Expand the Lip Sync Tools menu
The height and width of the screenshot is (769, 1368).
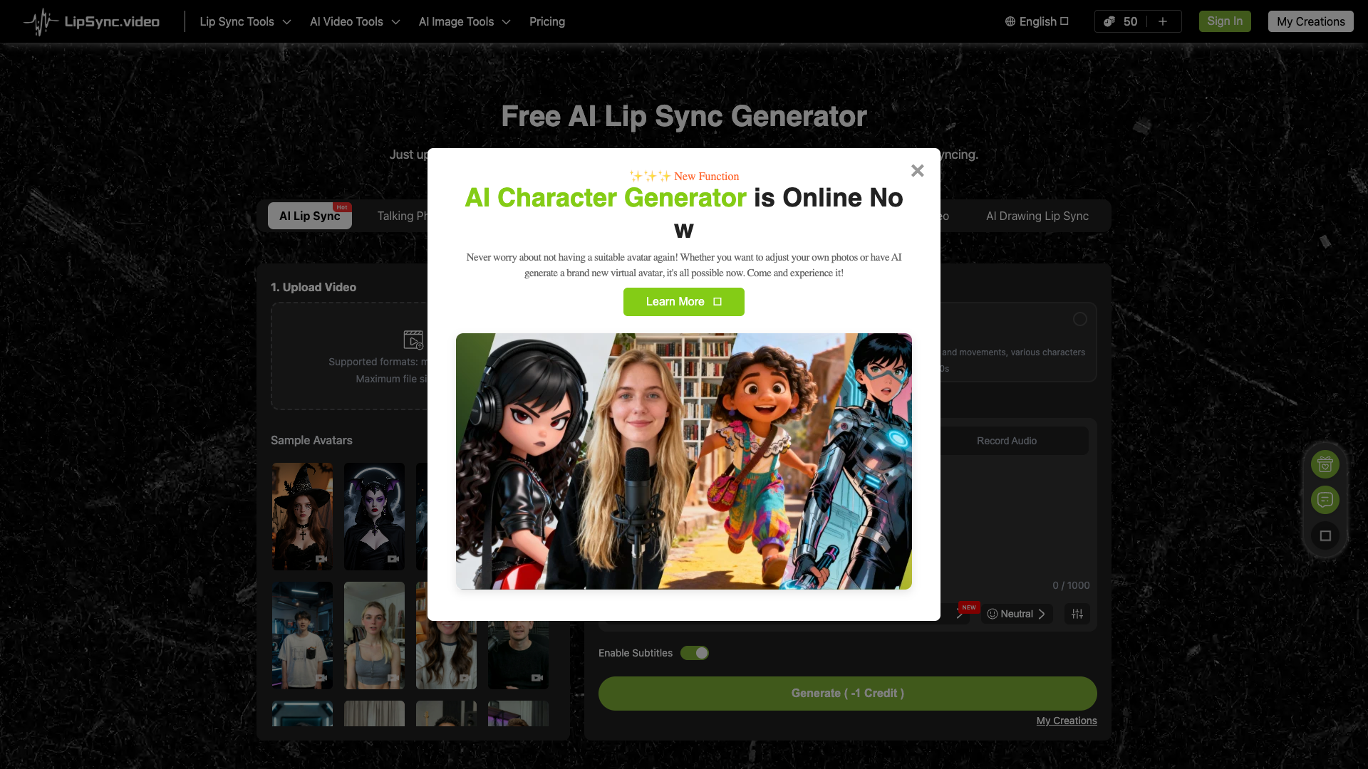click(245, 21)
